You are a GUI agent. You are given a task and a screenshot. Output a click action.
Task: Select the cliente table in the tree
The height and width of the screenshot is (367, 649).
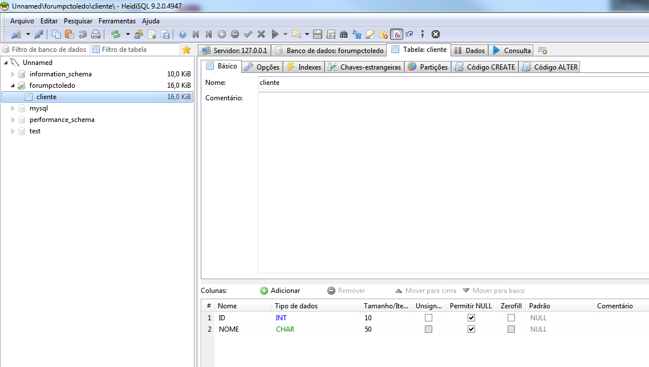pos(98,97)
